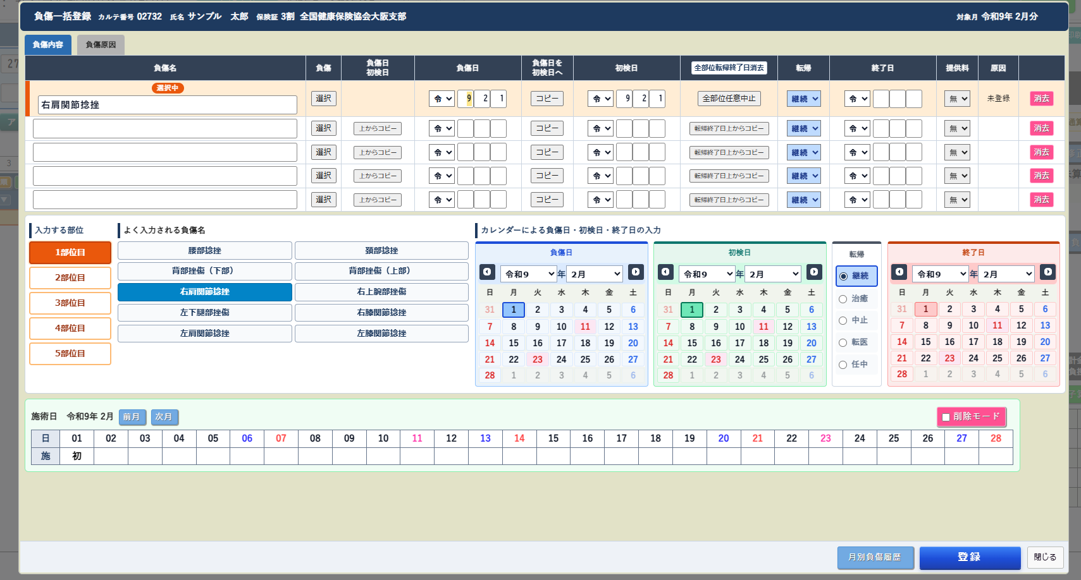Open the 負傷日 calendar month dropdown 2月
The image size is (1081, 580).
pyautogui.click(x=595, y=274)
